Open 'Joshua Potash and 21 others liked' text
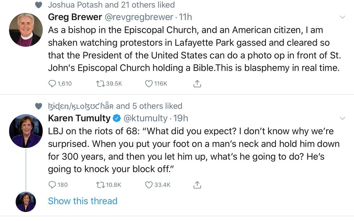 111,5
